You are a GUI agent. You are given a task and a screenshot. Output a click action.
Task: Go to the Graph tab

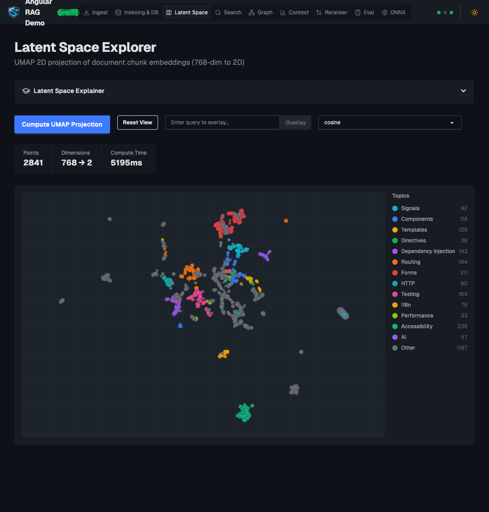(261, 13)
